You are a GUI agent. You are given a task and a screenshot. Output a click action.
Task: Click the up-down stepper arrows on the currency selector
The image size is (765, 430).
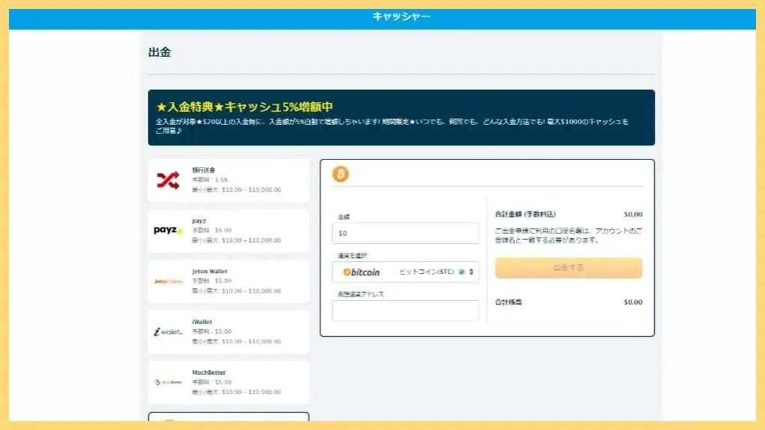471,272
